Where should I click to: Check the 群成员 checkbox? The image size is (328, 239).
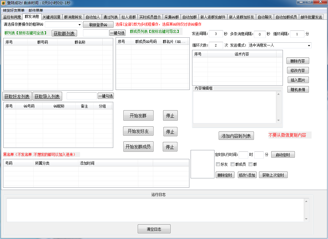tap(232, 164)
